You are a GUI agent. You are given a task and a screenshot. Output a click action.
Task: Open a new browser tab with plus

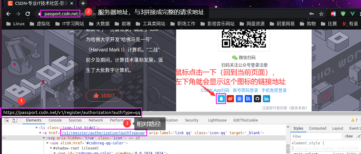tap(83, 3)
